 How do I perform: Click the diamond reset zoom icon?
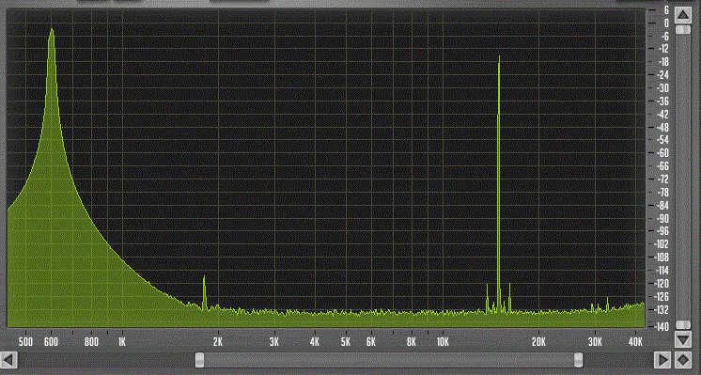coord(682,360)
